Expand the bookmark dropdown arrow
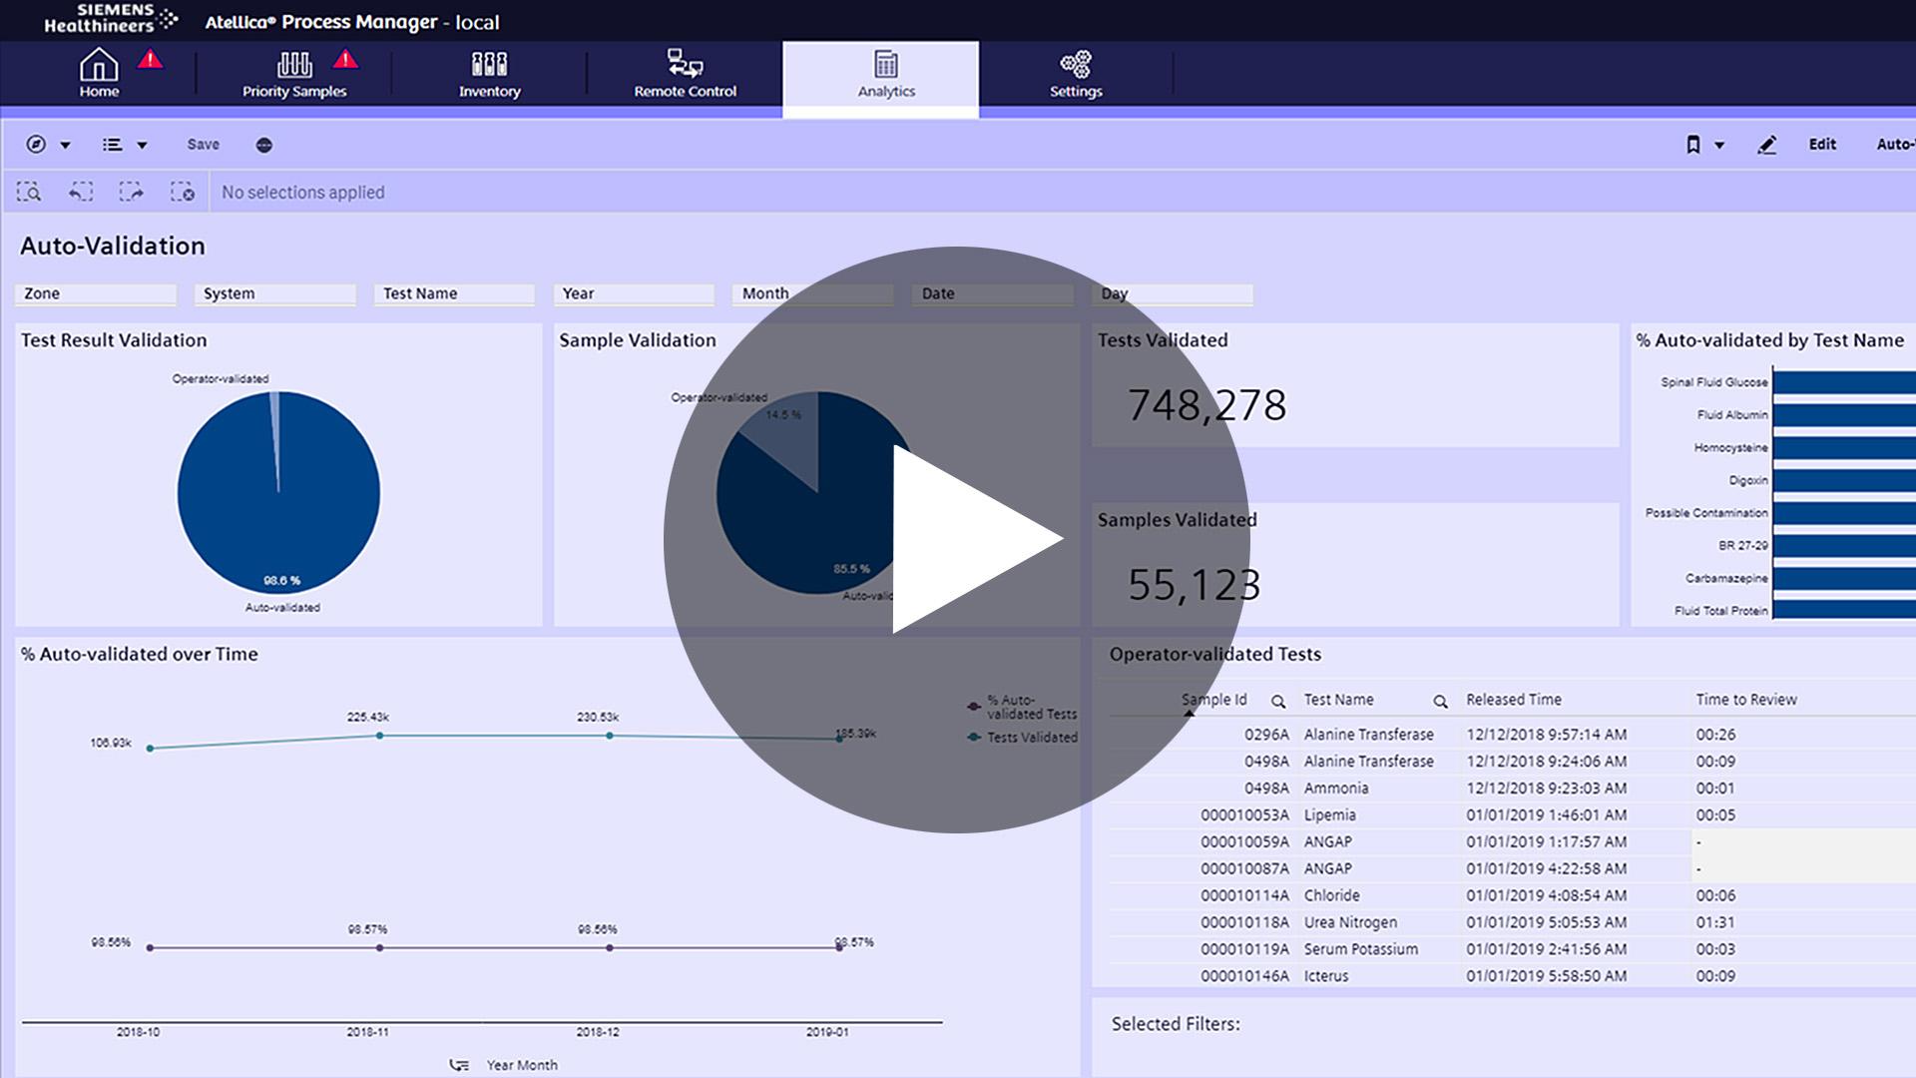Viewport: 1916px width, 1078px height. pos(1720,144)
